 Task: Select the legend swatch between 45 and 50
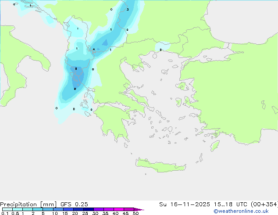pos(129,209)
